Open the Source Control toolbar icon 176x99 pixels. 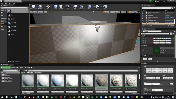click(x=40, y=7)
